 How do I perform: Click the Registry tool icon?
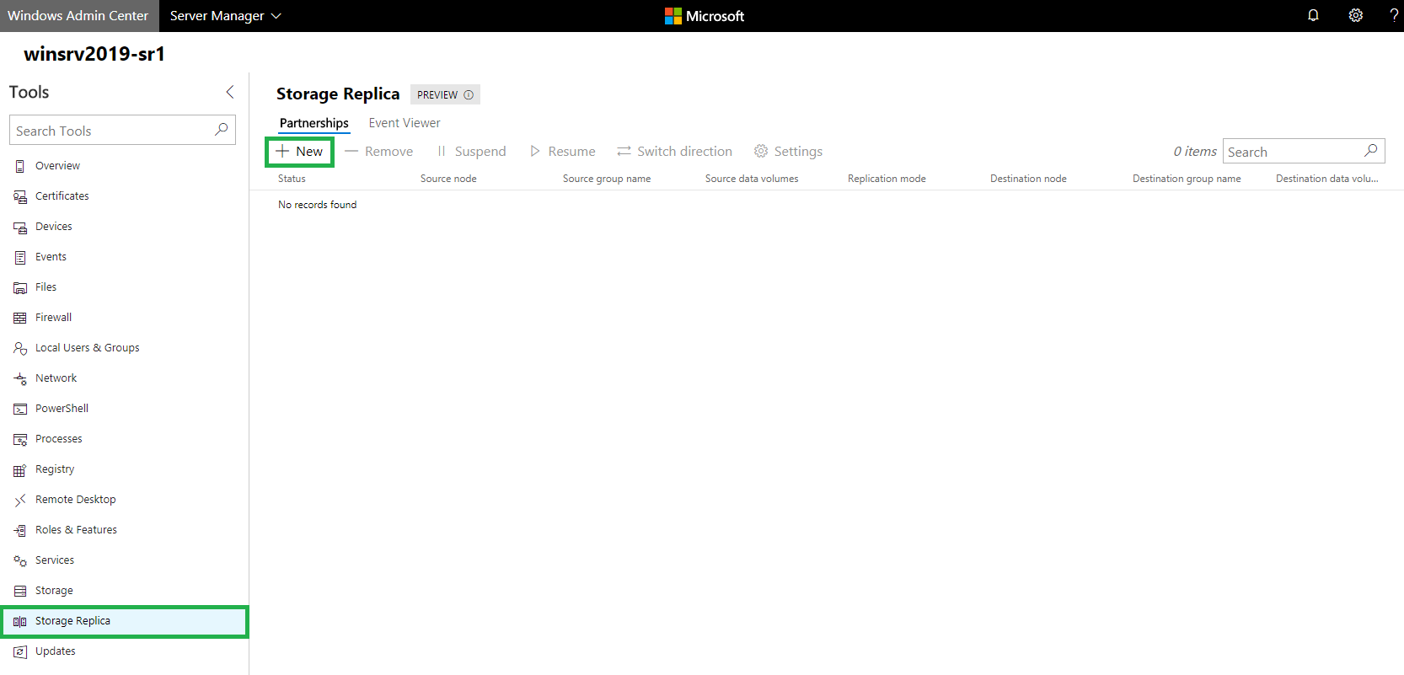[20, 469]
